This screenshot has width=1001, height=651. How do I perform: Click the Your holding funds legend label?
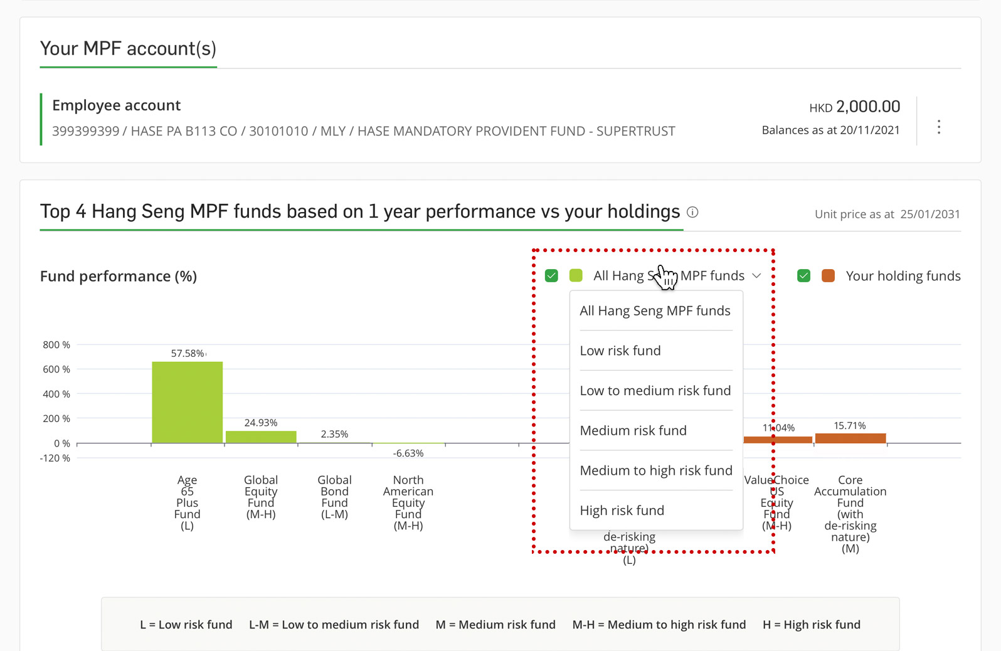[903, 276]
